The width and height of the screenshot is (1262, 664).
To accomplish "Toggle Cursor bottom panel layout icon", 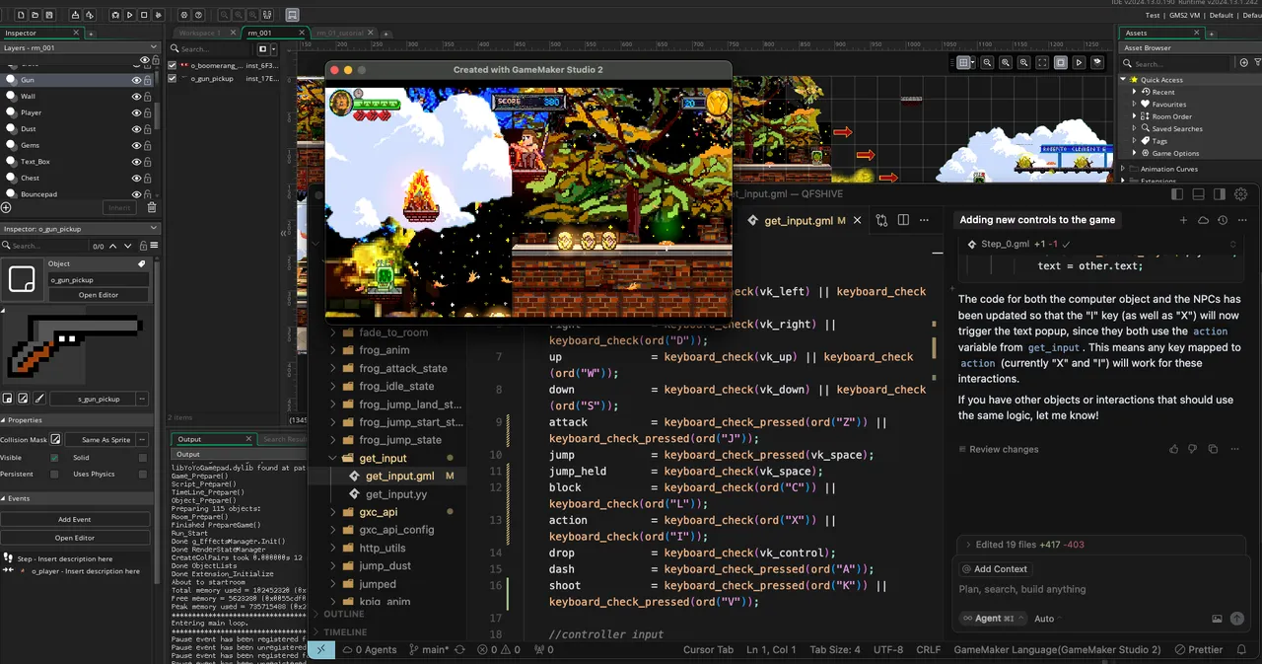I will (1198, 194).
